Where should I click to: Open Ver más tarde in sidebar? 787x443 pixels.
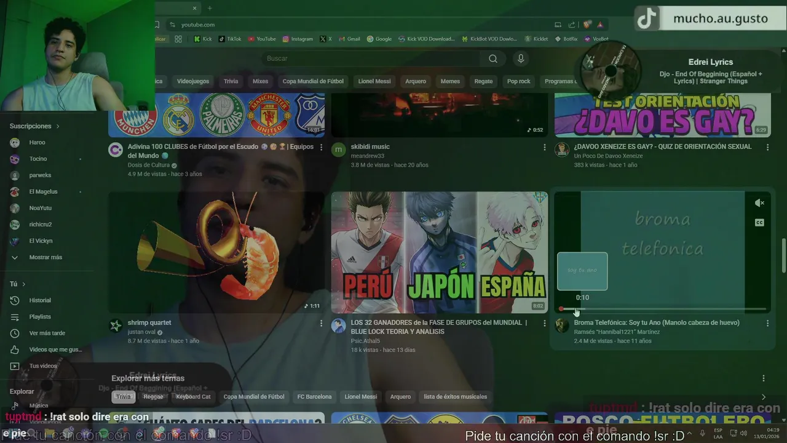click(x=46, y=333)
